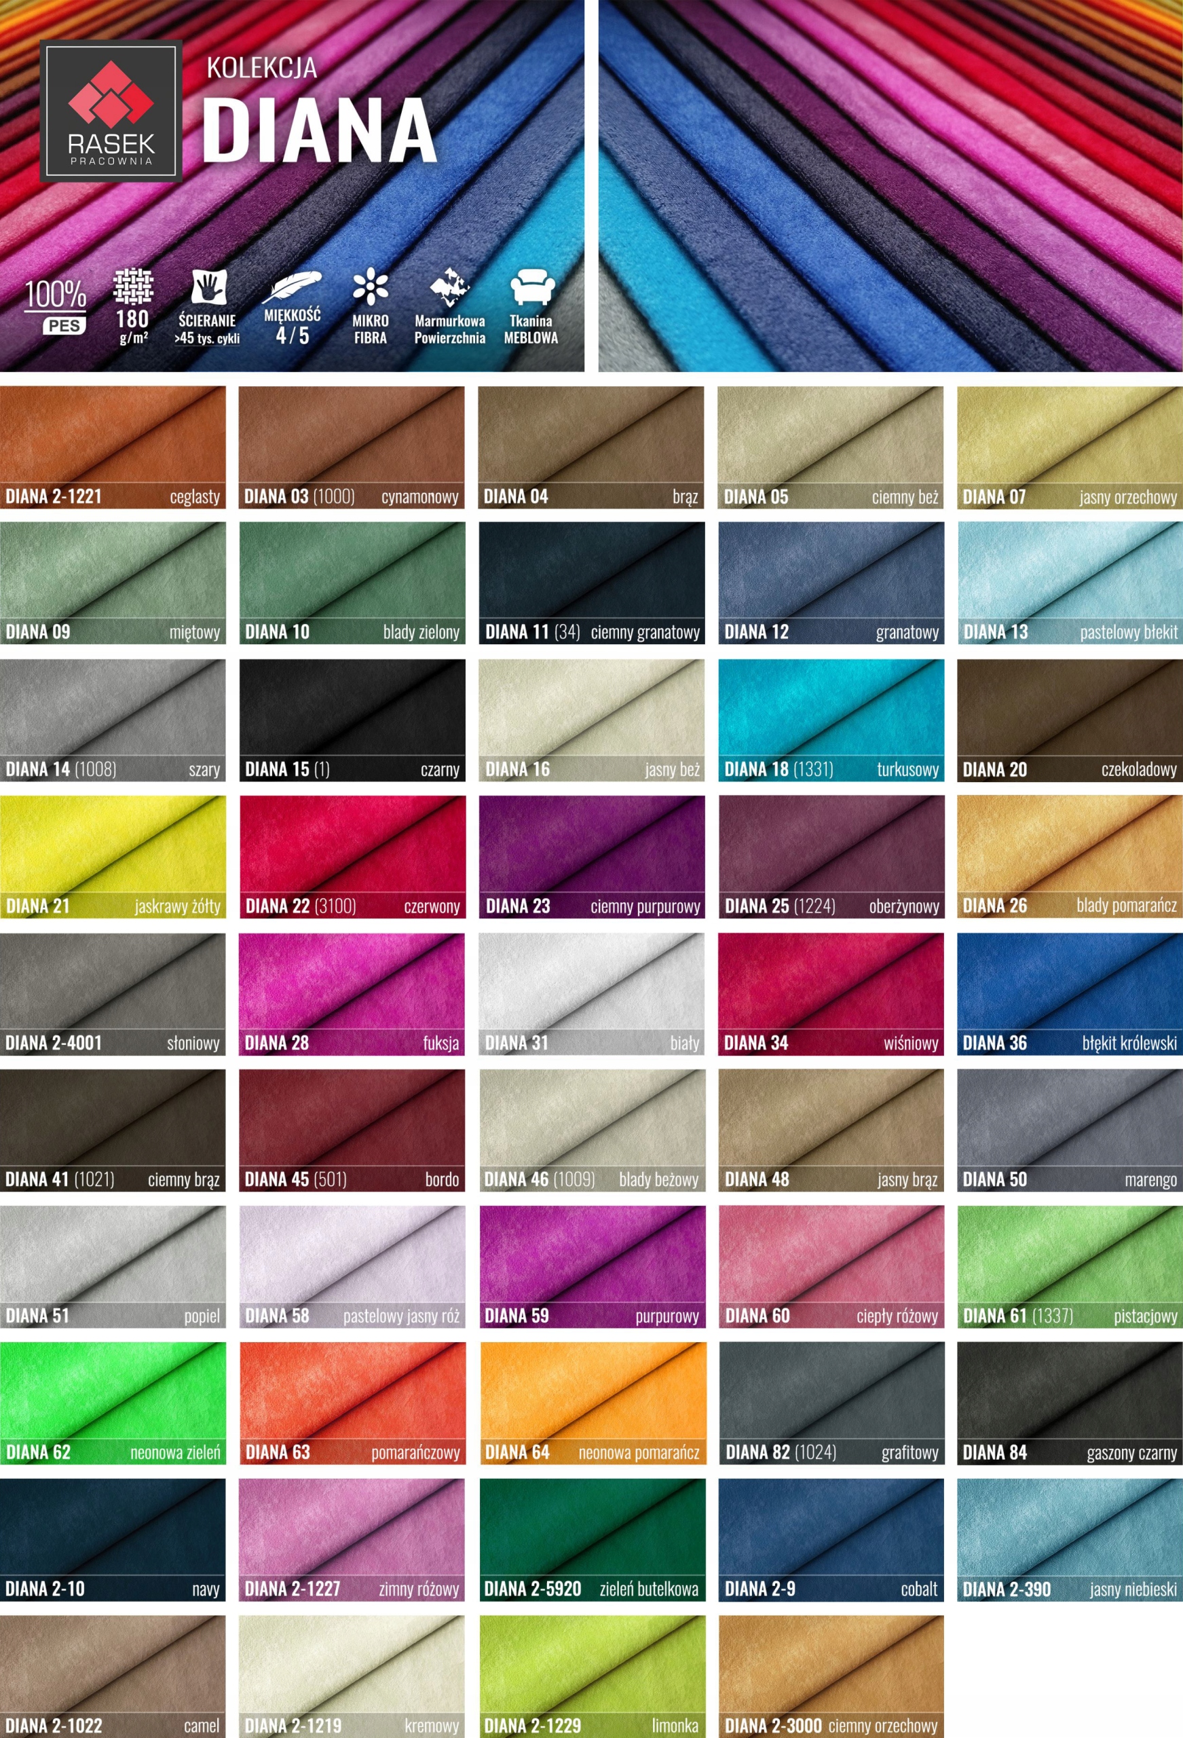Choose the DIANA 2-4001 słoniowy swatch
Viewport: 1183px width, 1738px height.
coord(113,994)
